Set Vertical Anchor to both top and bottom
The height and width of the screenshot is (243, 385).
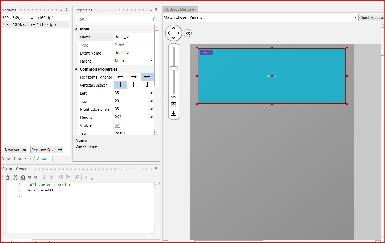pyautogui.click(x=147, y=85)
